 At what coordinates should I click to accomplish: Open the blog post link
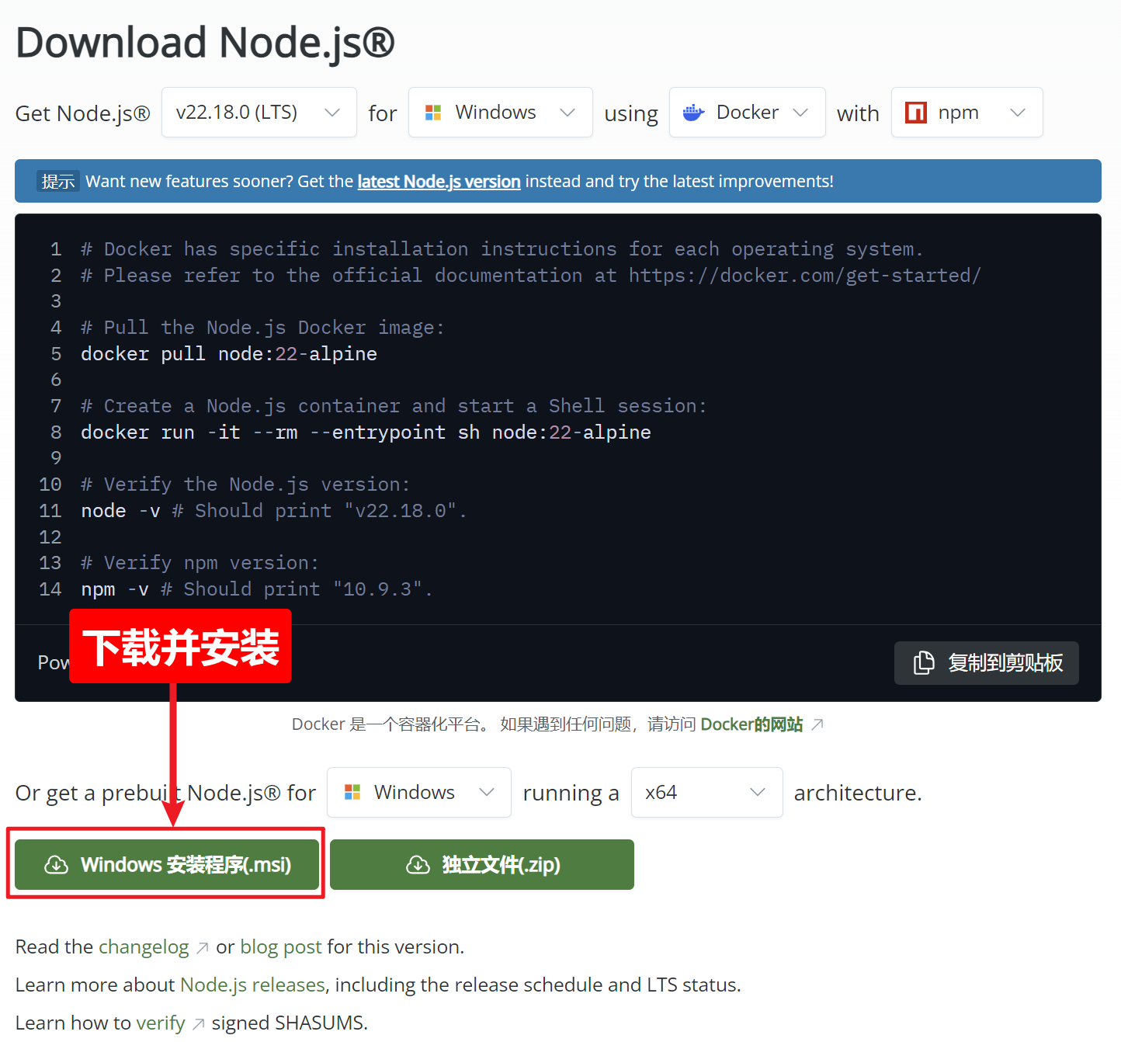click(280, 947)
